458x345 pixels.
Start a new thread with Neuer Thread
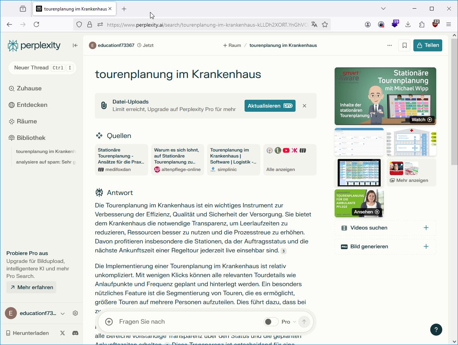pos(42,68)
